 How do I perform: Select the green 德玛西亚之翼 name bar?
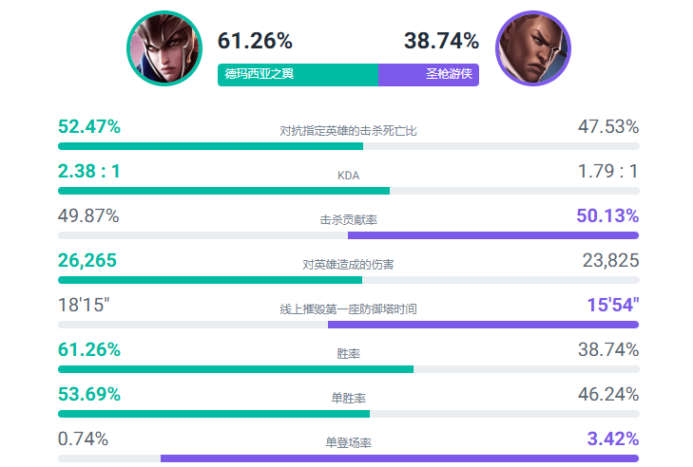pyautogui.click(x=297, y=74)
